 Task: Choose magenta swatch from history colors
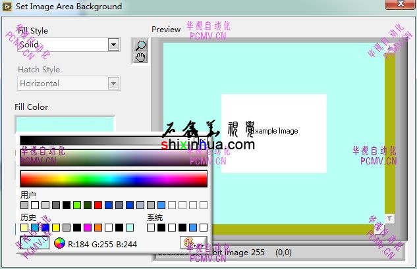pyautogui.click(x=88, y=228)
